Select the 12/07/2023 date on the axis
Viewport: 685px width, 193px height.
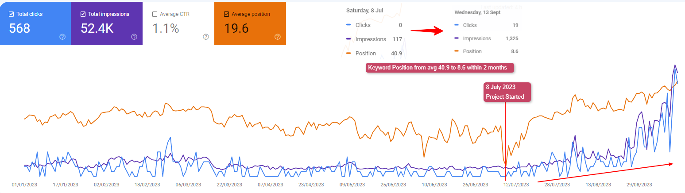516,184
